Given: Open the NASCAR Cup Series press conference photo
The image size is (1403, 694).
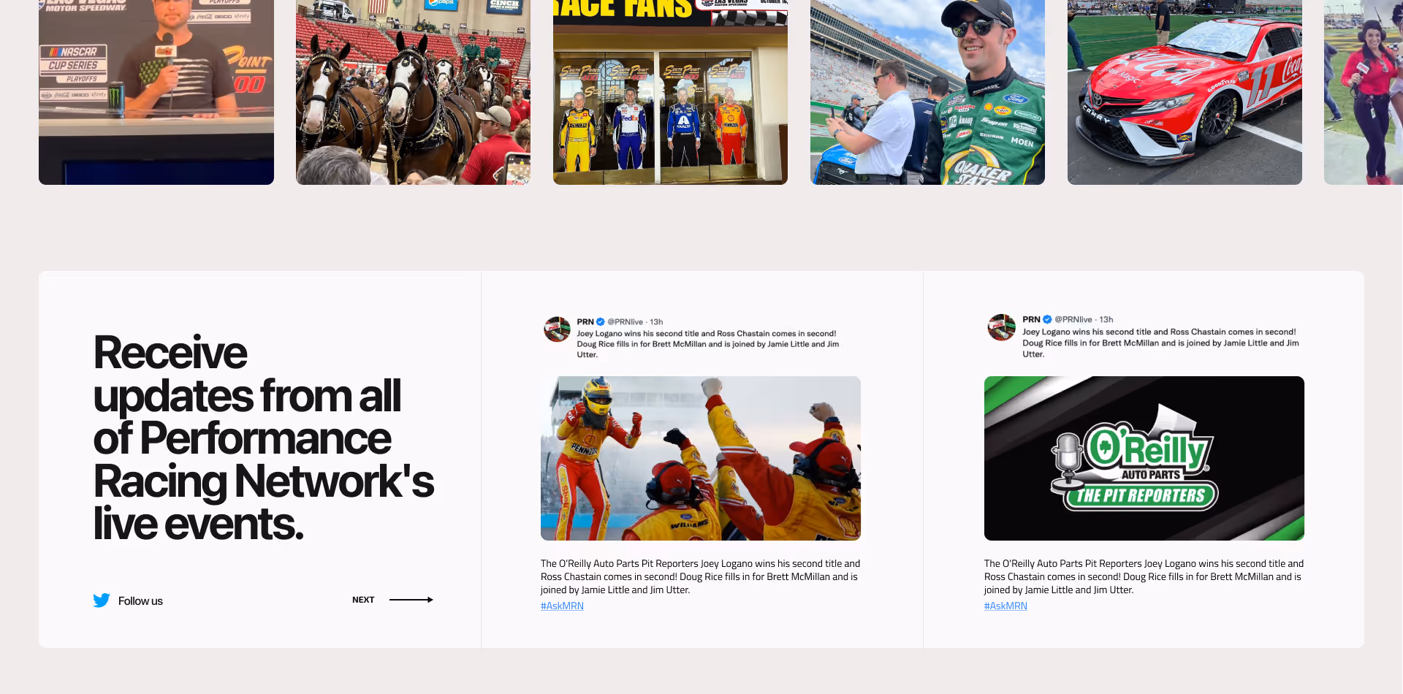Looking at the screenshot, I should [x=156, y=92].
